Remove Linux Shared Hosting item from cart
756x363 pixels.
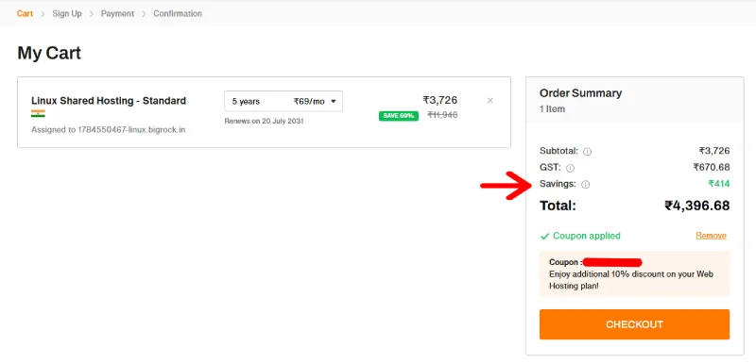pyautogui.click(x=490, y=101)
